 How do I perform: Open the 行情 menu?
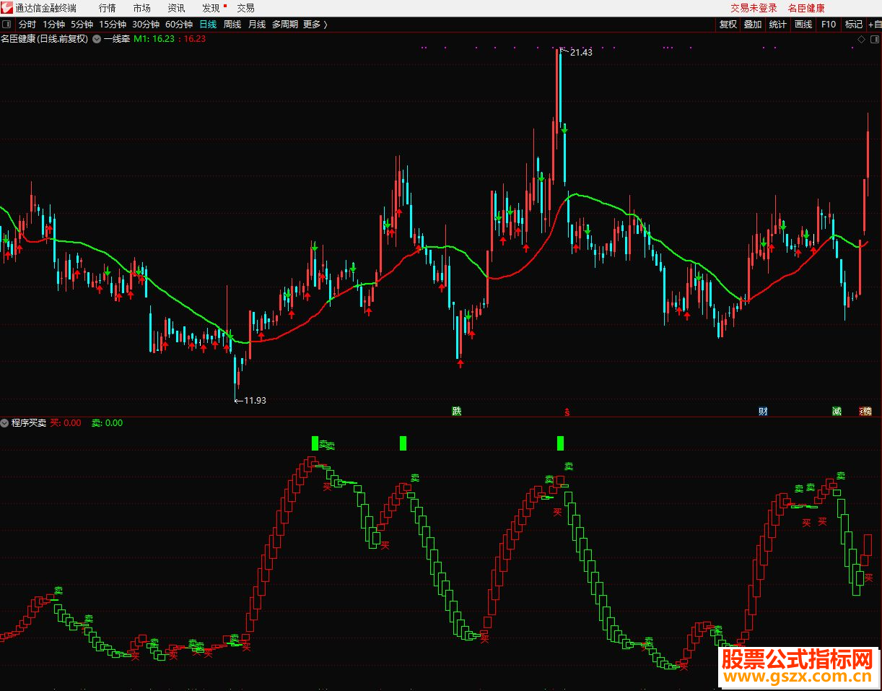pyautogui.click(x=107, y=8)
